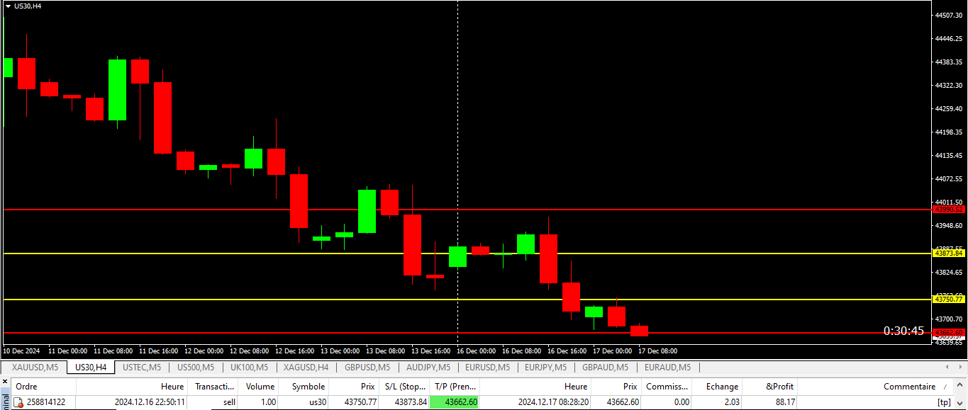The width and height of the screenshot is (968, 410).
Task: Click the '10 Dec 2024' time axis label
Action: pyautogui.click(x=22, y=351)
